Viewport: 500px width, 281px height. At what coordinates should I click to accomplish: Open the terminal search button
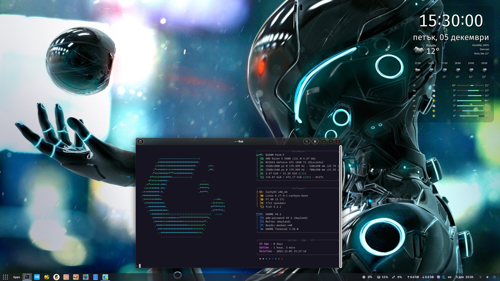pyautogui.click(x=307, y=141)
